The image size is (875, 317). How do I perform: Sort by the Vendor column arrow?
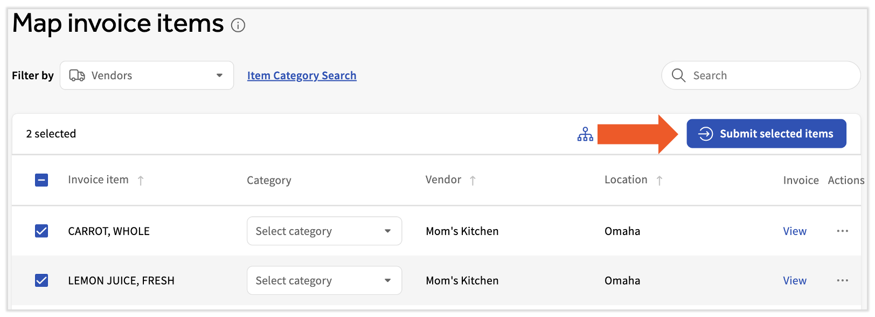[473, 180]
